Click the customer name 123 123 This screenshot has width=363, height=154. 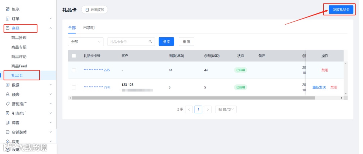128,85
